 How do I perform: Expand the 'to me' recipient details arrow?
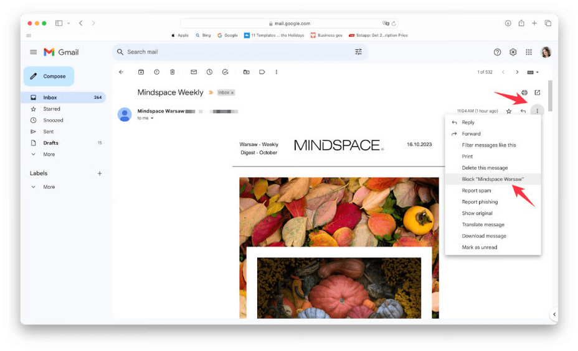click(152, 119)
